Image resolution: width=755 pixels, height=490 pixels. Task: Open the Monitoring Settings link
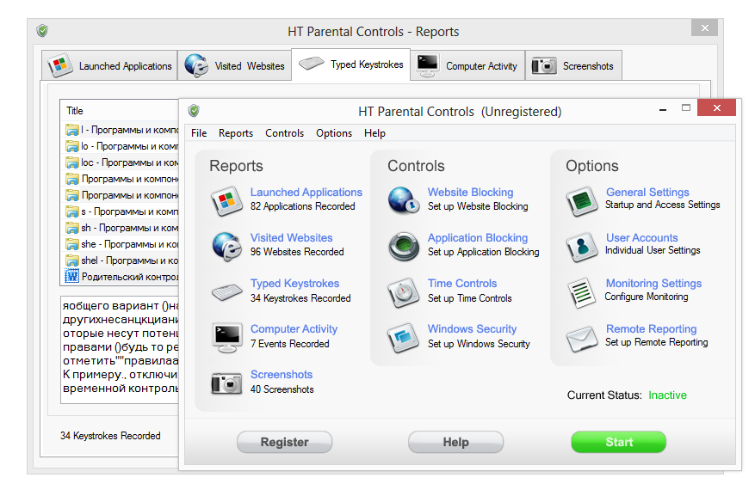point(653,284)
